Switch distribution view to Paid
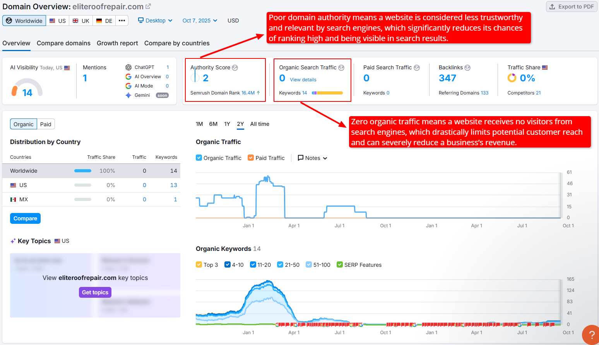Viewport: 599px width, 345px height. pyautogui.click(x=46, y=124)
